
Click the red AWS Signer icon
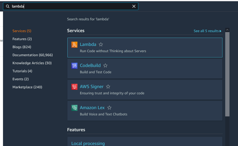74,87
